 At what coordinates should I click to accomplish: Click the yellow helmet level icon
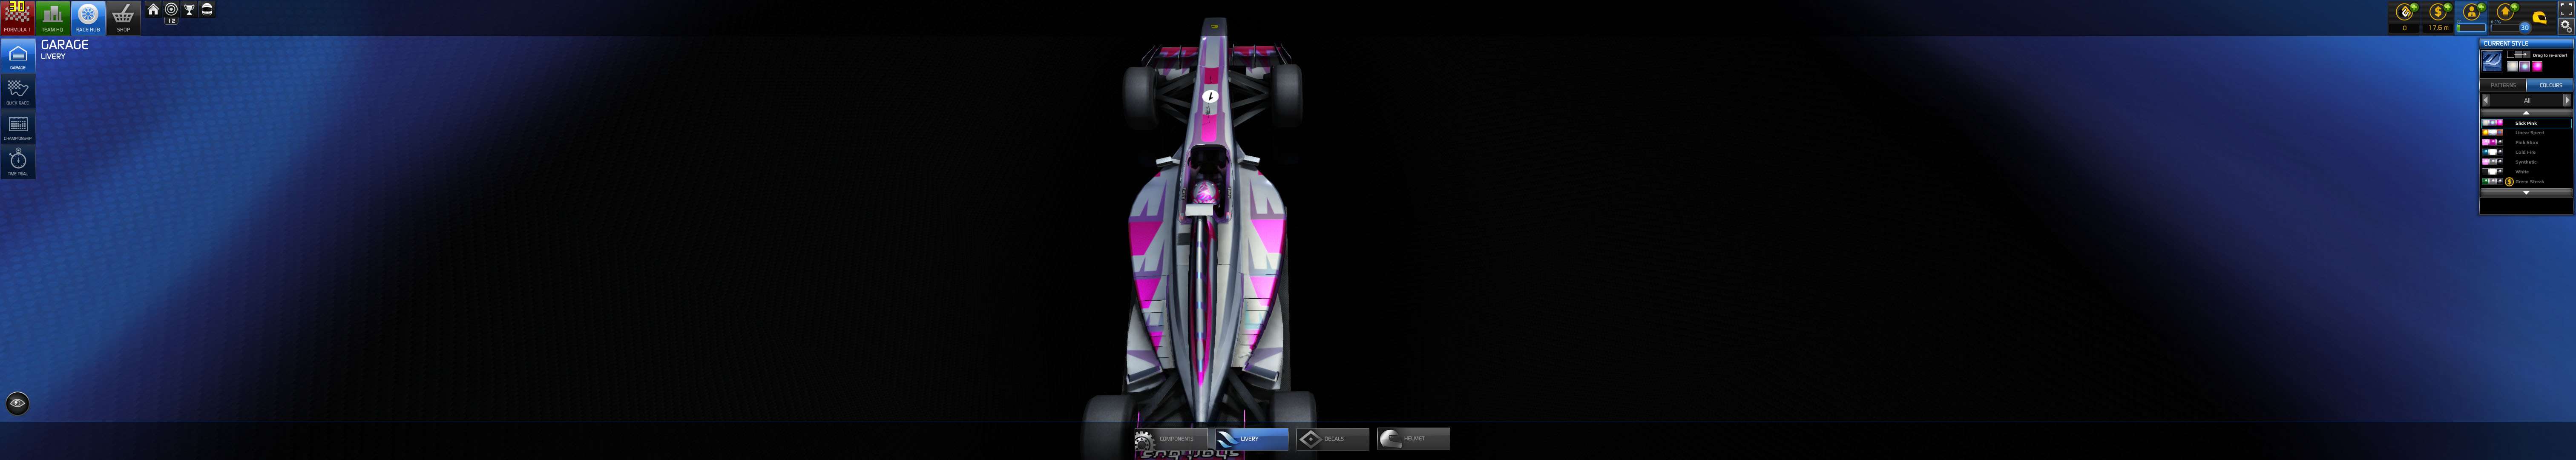[2540, 18]
